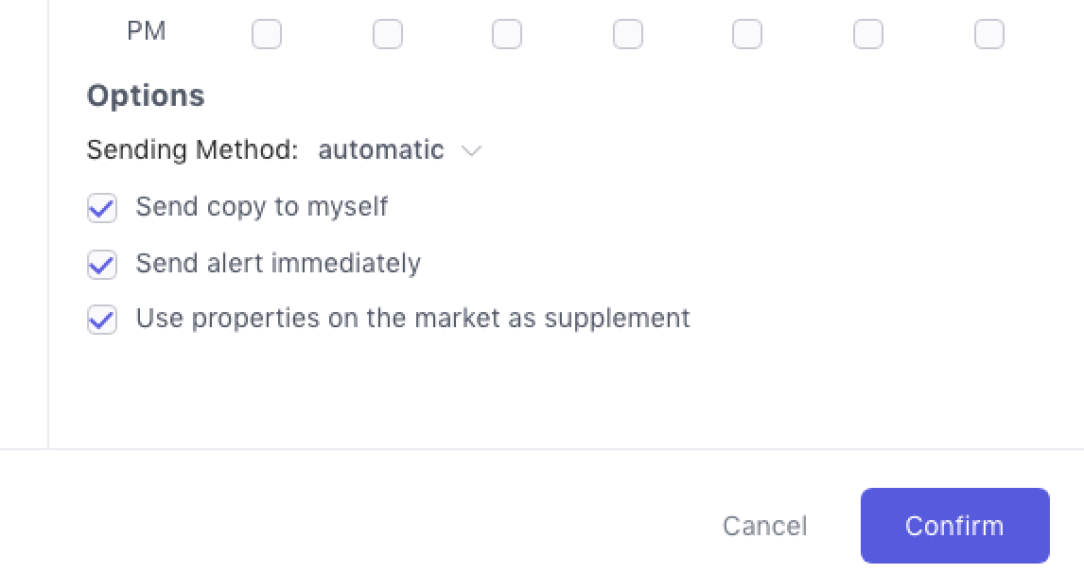Screen dimensions: 1084x573
Task: Check the sixth PM checkbox
Action: [868, 35]
